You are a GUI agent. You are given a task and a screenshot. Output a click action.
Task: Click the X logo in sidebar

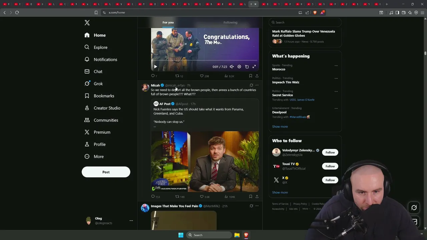pyautogui.click(x=87, y=23)
